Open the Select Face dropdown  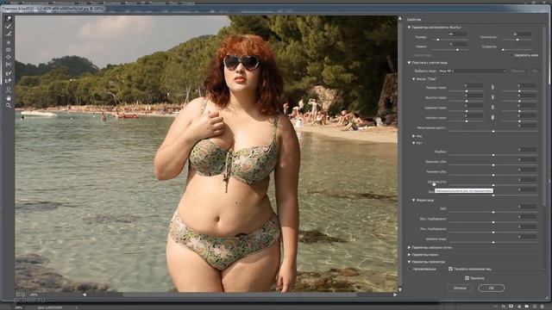click(x=472, y=71)
